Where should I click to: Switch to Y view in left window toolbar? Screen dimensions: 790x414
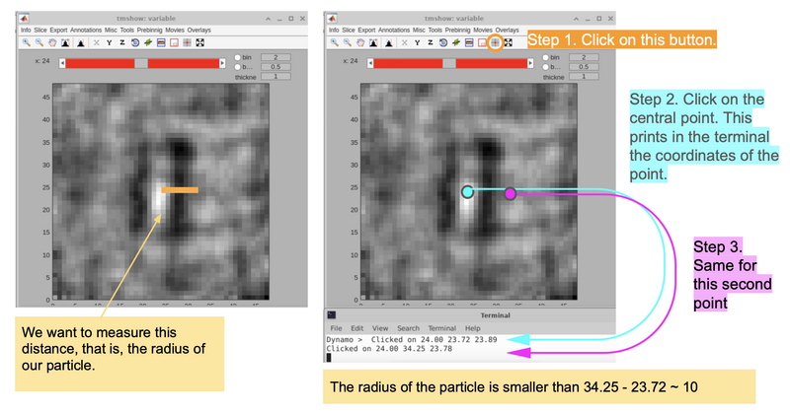(x=110, y=42)
